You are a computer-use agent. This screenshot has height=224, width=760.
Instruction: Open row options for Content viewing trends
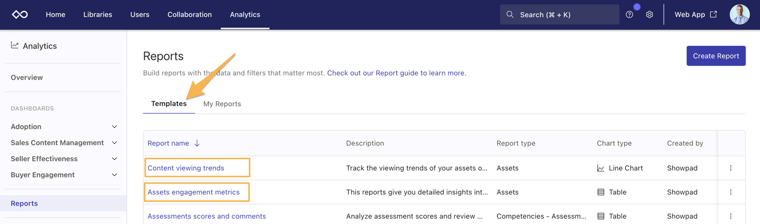click(x=730, y=168)
